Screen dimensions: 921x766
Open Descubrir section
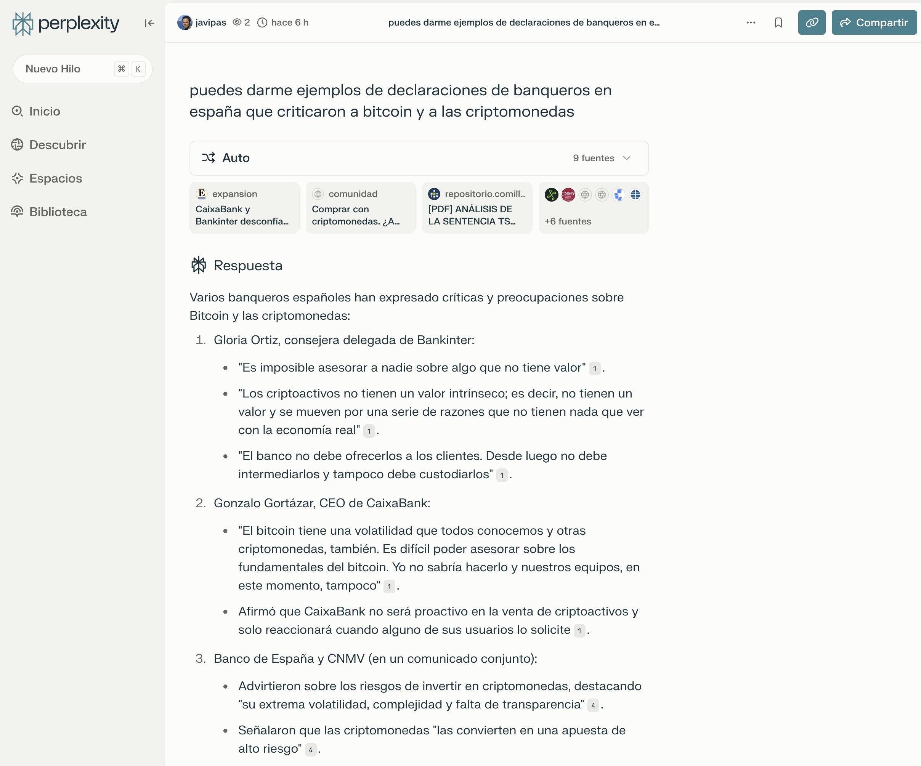click(57, 145)
